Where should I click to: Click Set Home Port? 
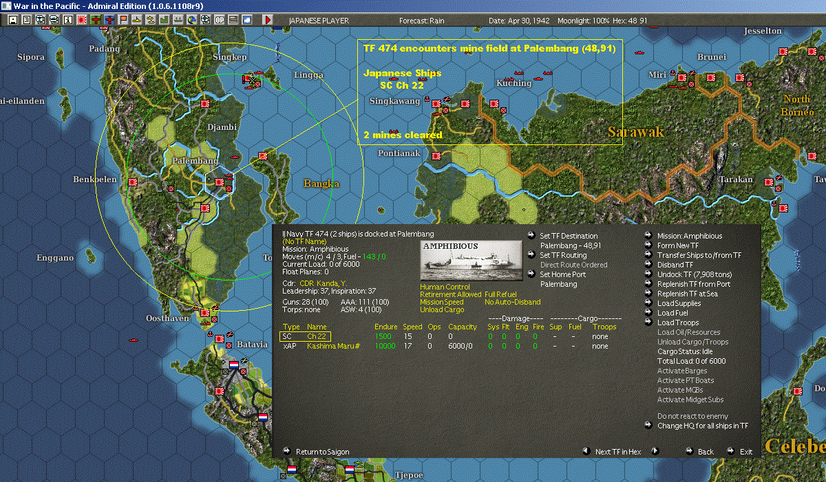[564, 274]
